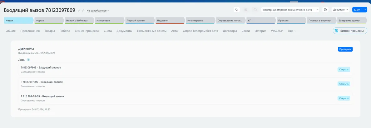Screen dimensions: 371x128
Task: Switch to the Общие tab
Action: coord(11,31)
